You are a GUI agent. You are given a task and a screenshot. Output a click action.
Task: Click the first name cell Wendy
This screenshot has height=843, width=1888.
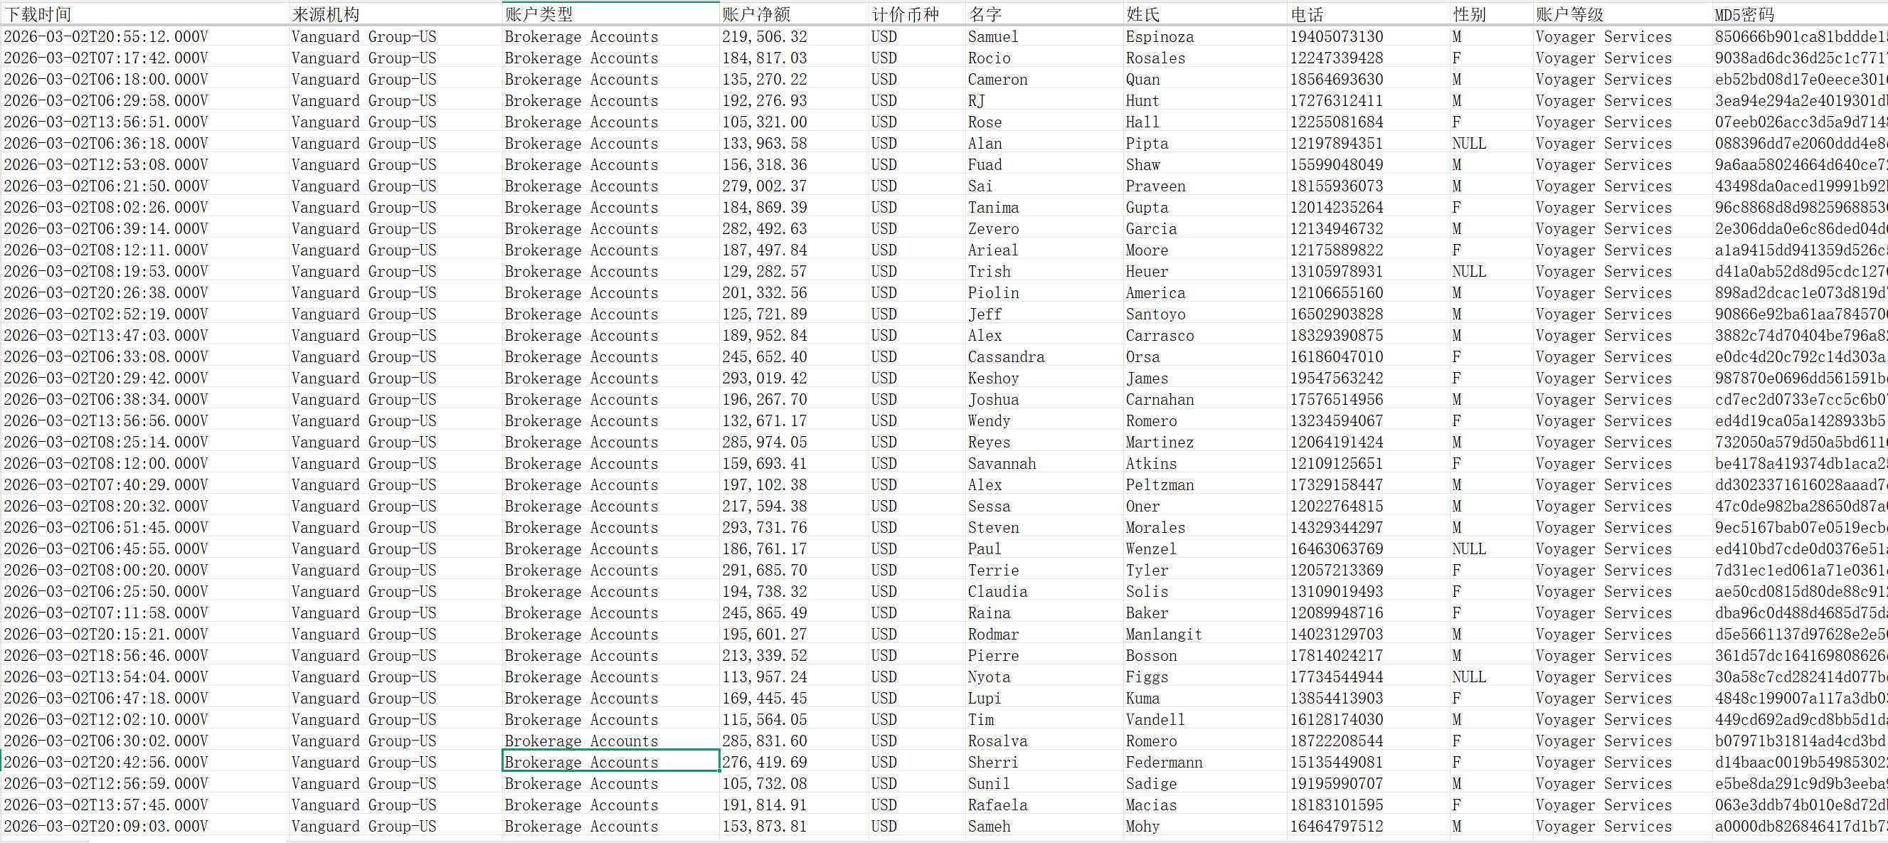coord(1044,420)
